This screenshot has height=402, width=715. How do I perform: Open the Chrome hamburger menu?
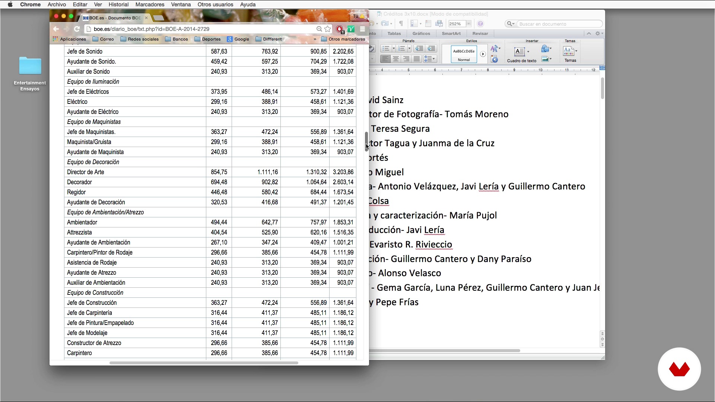(x=362, y=29)
